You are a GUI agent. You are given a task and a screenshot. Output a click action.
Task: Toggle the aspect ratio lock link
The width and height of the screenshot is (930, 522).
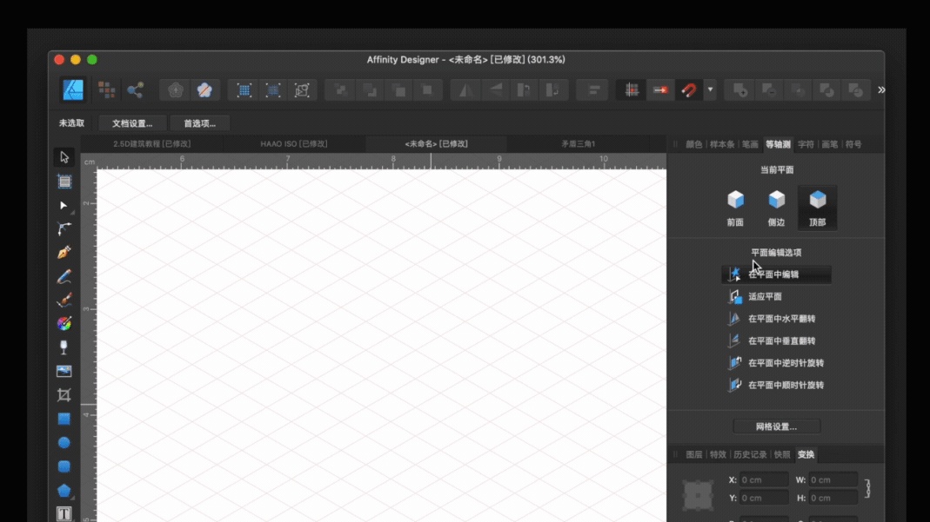pos(867,488)
